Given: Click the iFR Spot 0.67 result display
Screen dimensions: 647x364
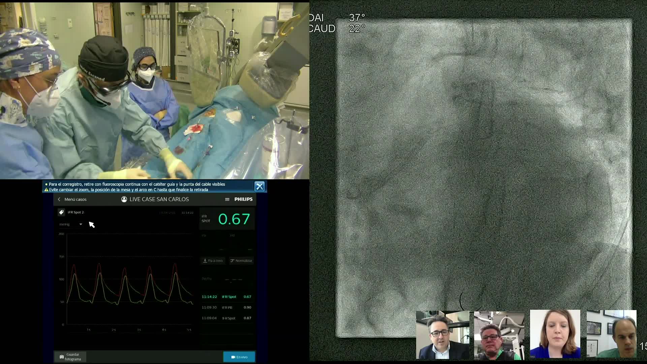Looking at the screenshot, I should pyautogui.click(x=234, y=219).
